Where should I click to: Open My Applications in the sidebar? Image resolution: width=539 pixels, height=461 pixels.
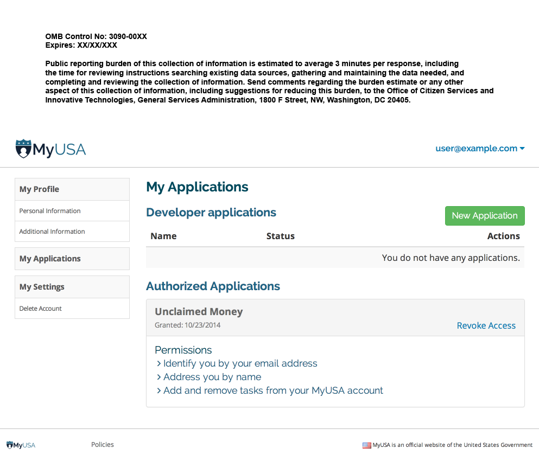(x=50, y=259)
